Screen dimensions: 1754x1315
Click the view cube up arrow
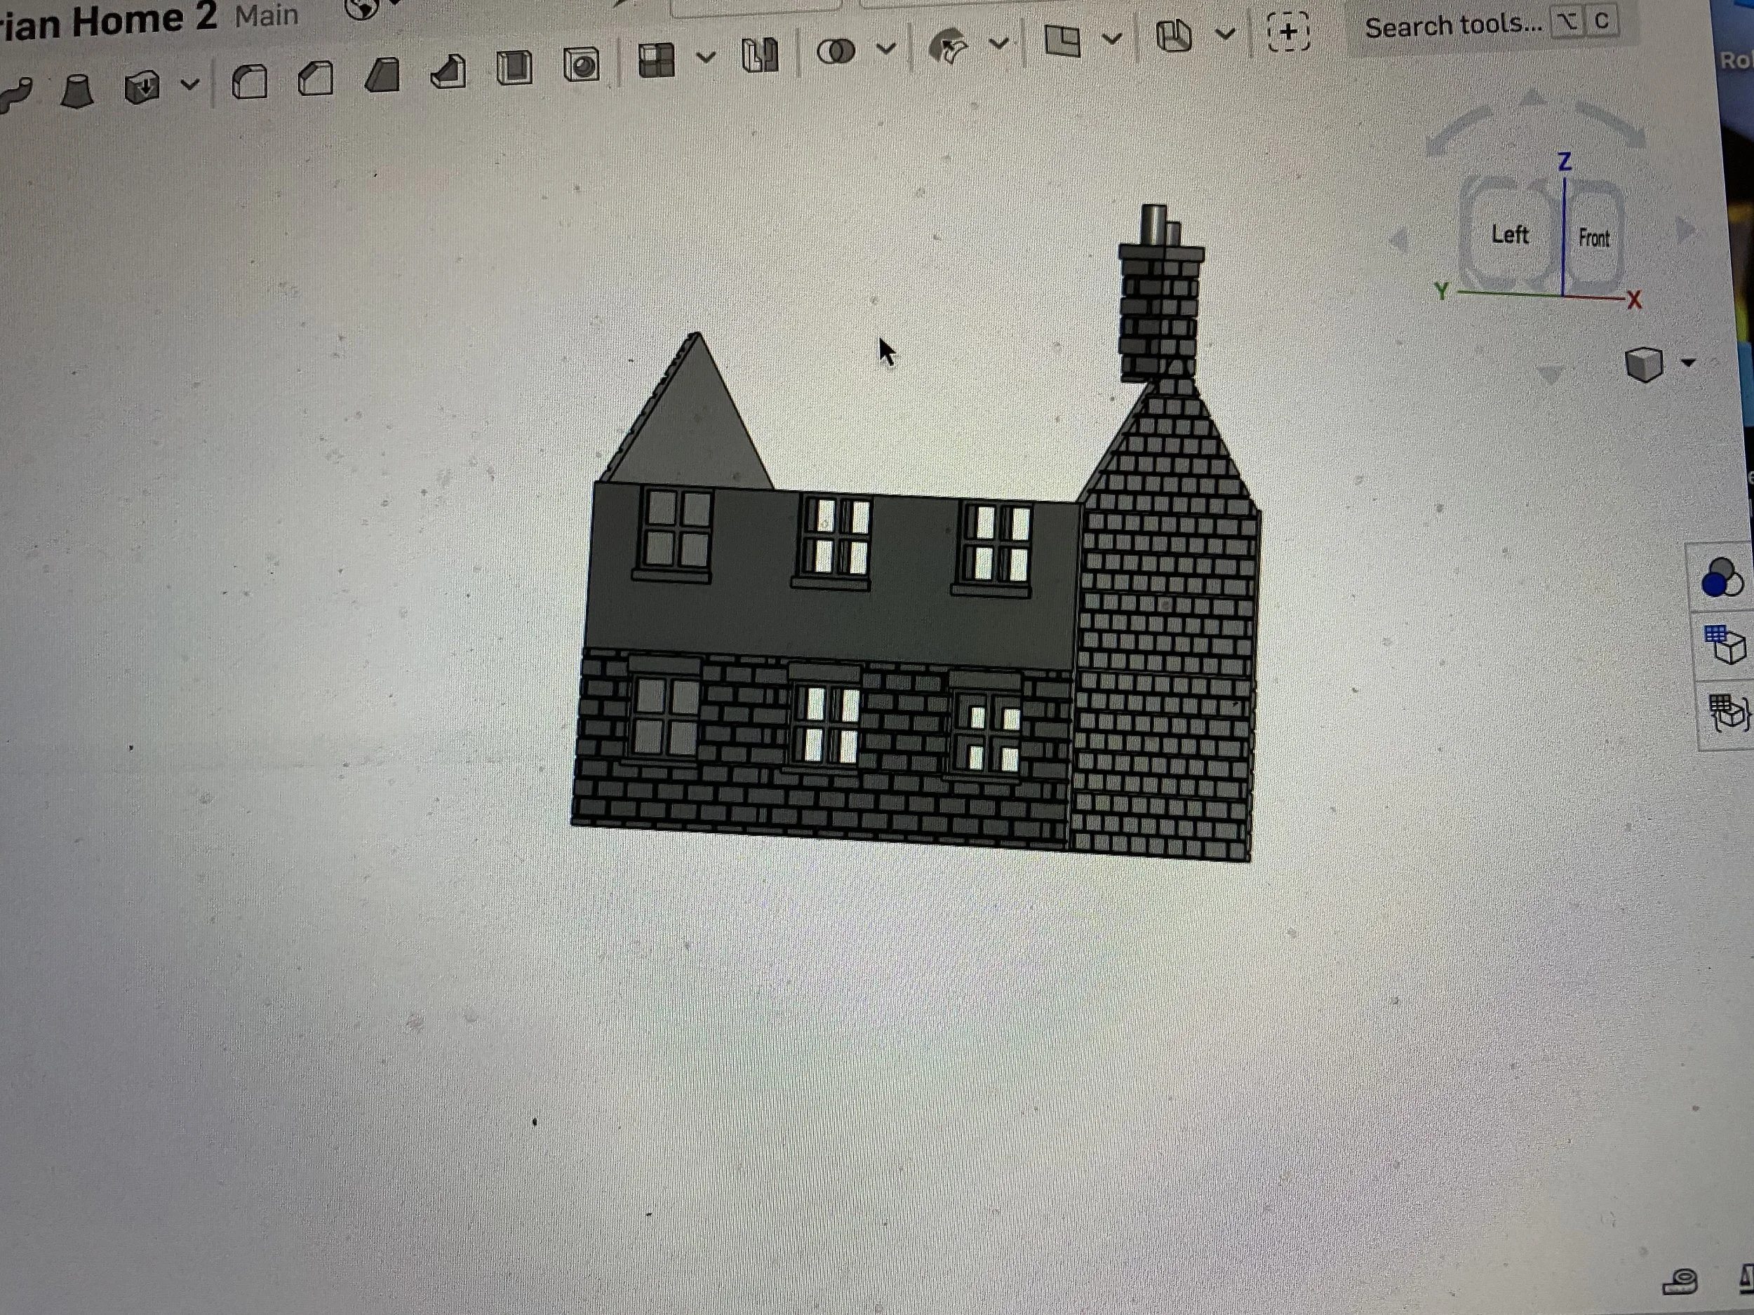[1532, 98]
